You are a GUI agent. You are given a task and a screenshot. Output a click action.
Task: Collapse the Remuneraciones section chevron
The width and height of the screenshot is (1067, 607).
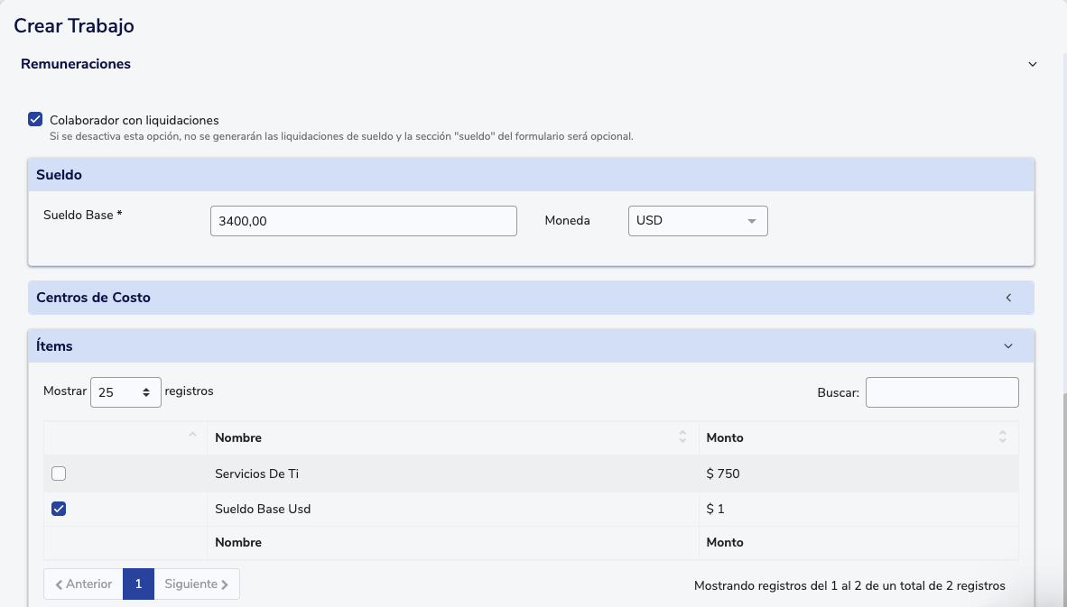click(1033, 64)
